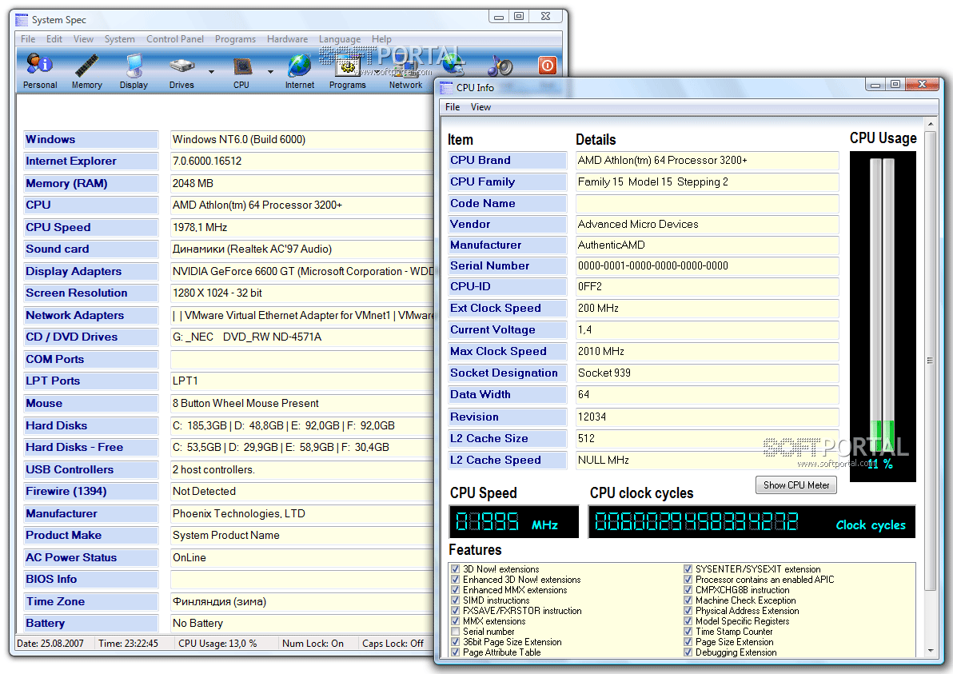Click the music note and speaker toolbar icon
The width and height of the screenshot is (953, 674).
(x=501, y=66)
